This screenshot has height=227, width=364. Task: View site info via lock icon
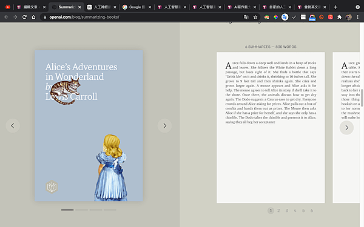point(45,17)
